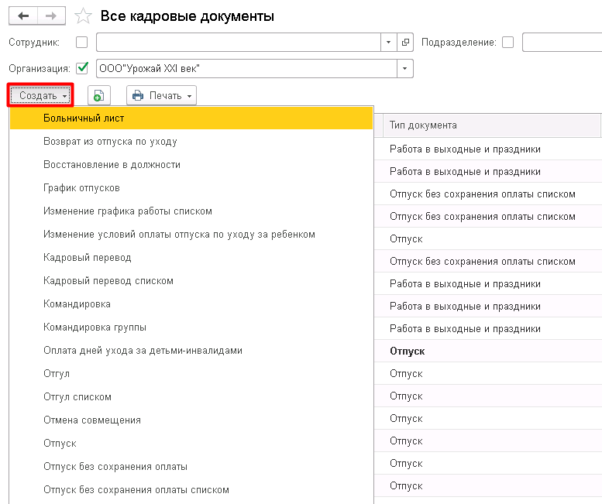
Task: Create a Кадровый перевод document
Action: tap(191, 257)
